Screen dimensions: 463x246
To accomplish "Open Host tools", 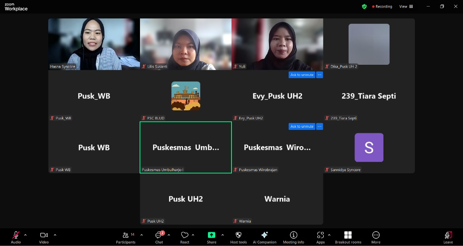I will 238,237.
